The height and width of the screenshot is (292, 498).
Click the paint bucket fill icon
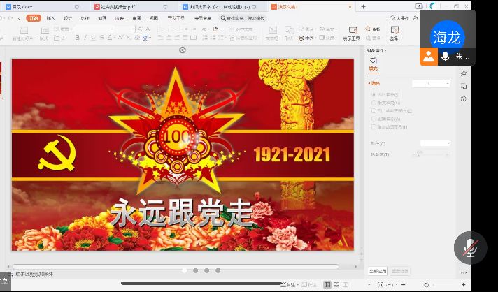(373, 60)
